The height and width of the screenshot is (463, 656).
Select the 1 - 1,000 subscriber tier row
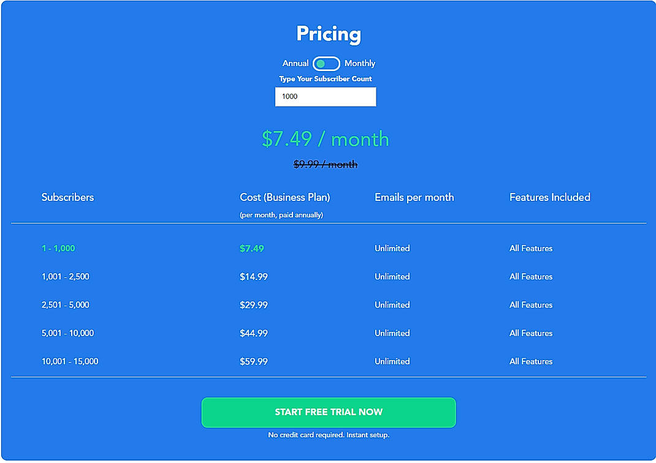tap(58, 248)
